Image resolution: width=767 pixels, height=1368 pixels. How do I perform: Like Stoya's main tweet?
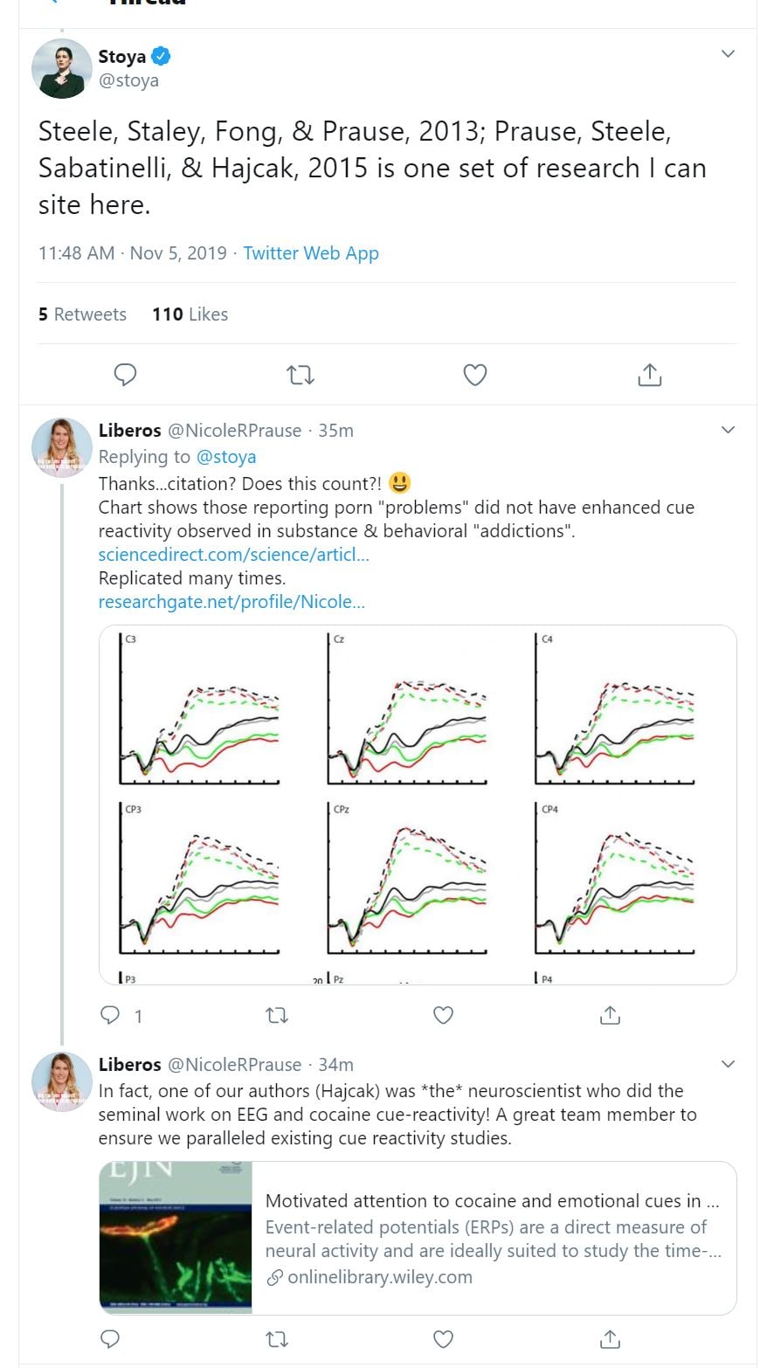[474, 375]
